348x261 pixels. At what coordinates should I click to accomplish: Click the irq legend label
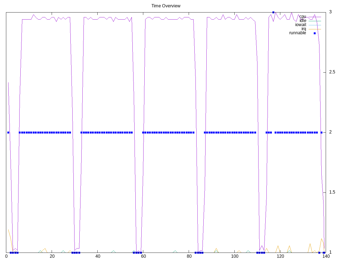(x=304, y=29)
